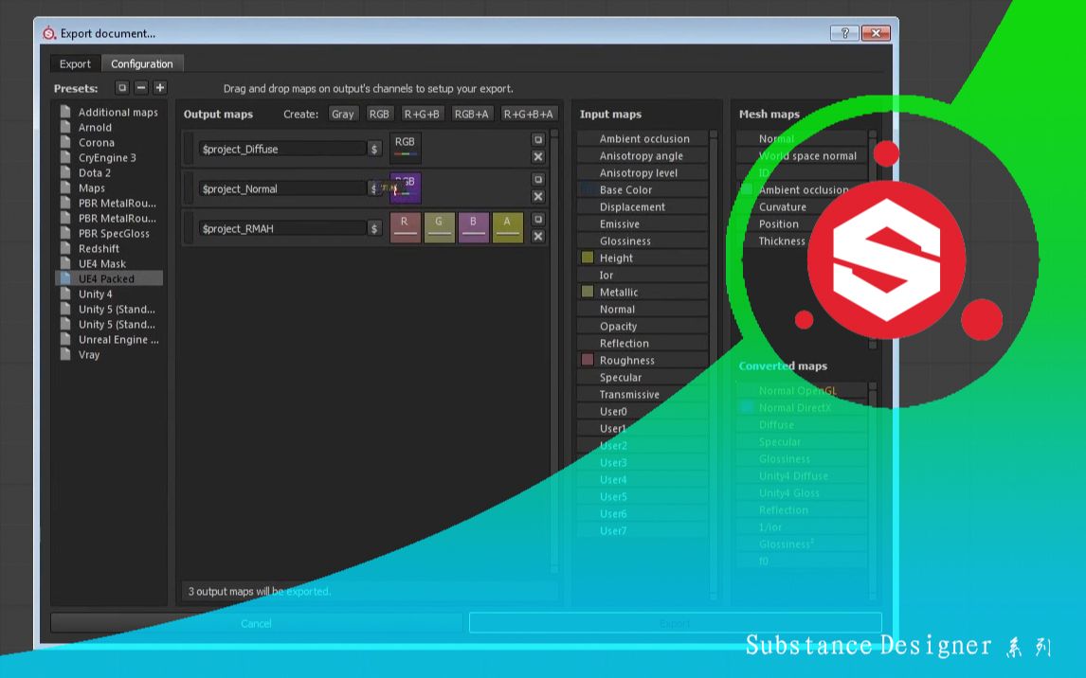Create an R+G+B+A output map
Viewport: 1086px width, 678px height.
[529, 115]
